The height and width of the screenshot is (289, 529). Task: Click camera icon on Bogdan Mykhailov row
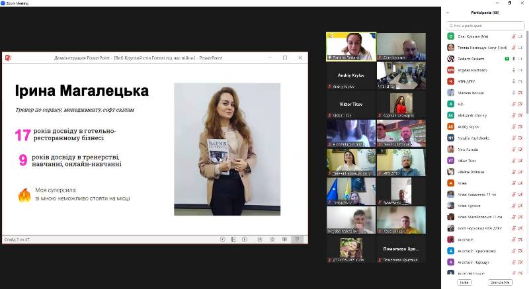click(520, 70)
